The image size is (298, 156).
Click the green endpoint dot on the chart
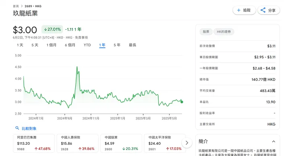(182, 102)
